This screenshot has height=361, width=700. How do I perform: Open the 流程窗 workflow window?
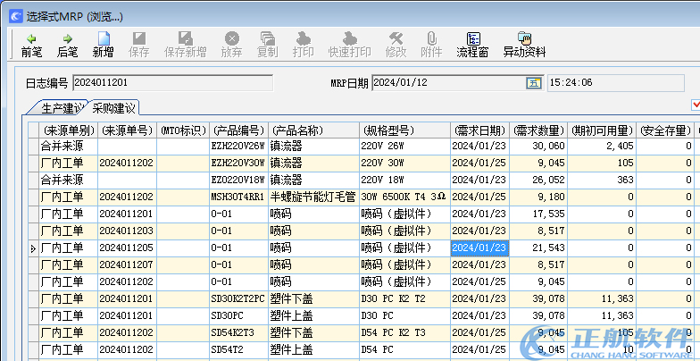tap(472, 44)
